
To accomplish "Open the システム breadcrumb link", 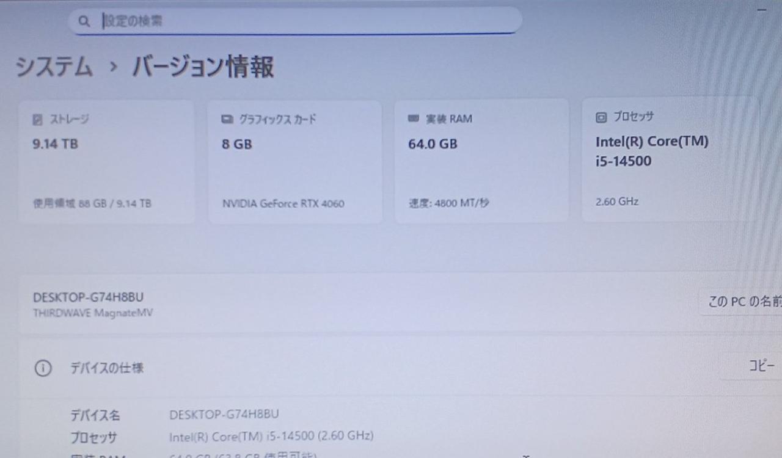I will [x=54, y=67].
